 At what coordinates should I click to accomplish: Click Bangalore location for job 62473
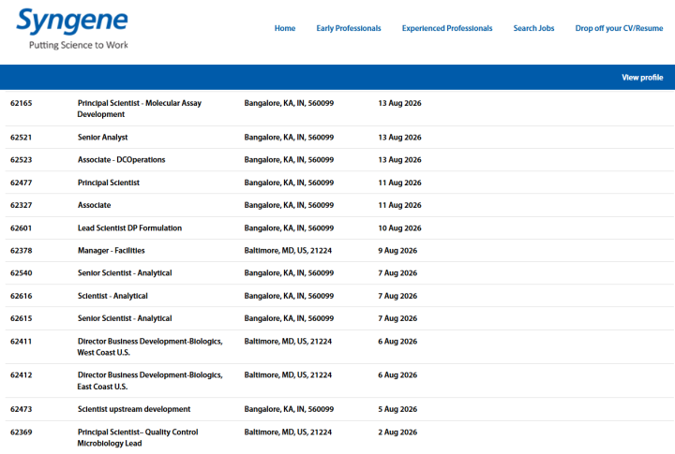point(289,409)
